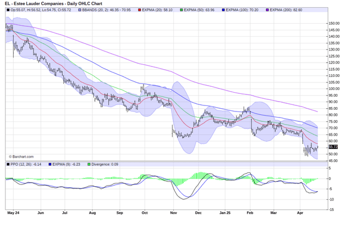Image resolution: width=352 pixels, height=229 pixels.
Task: Click the 'Jul' date axis label
Action: click(65, 213)
